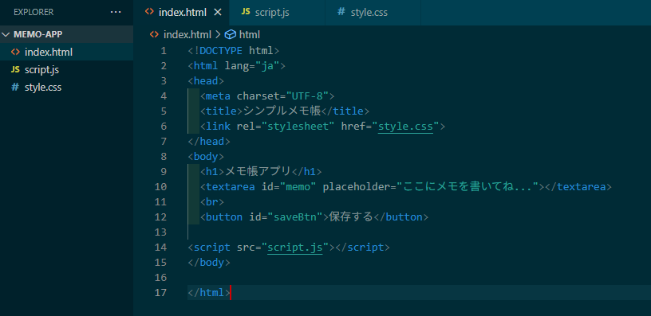Click the cube symbol icon in breadcrumb
The width and height of the screenshot is (651, 316).
pos(231,34)
